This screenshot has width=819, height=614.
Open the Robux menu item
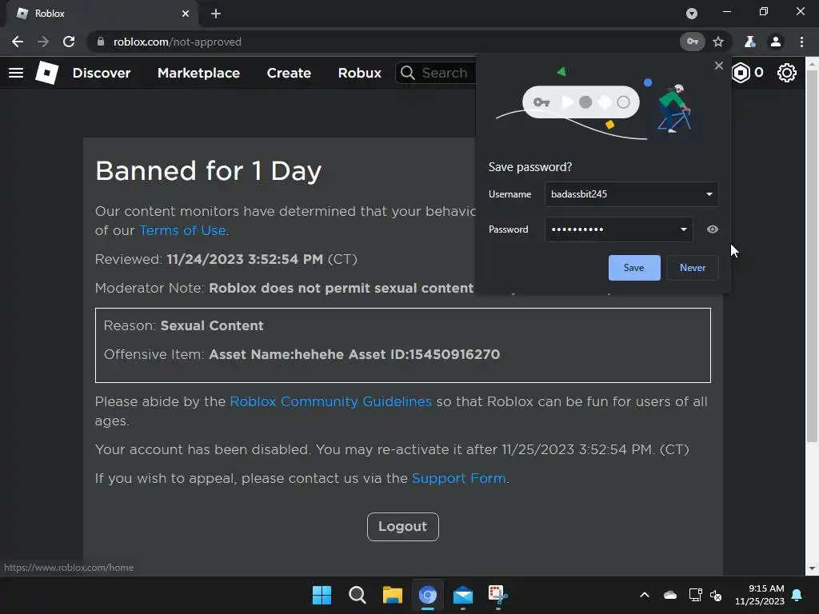359,73
